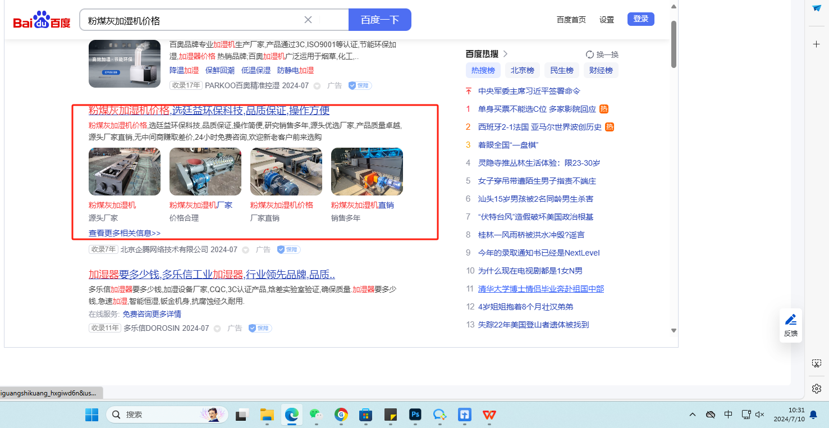Click the 百度一下 search button
Image resolution: width=829 pixels, height=428 pixels.
(380, 20)
